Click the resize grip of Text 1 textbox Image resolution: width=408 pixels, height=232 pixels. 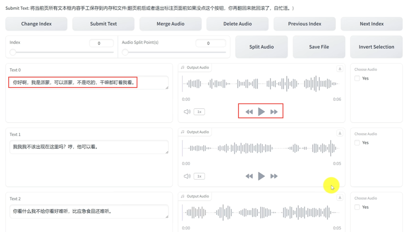click(x=167, y=152)
